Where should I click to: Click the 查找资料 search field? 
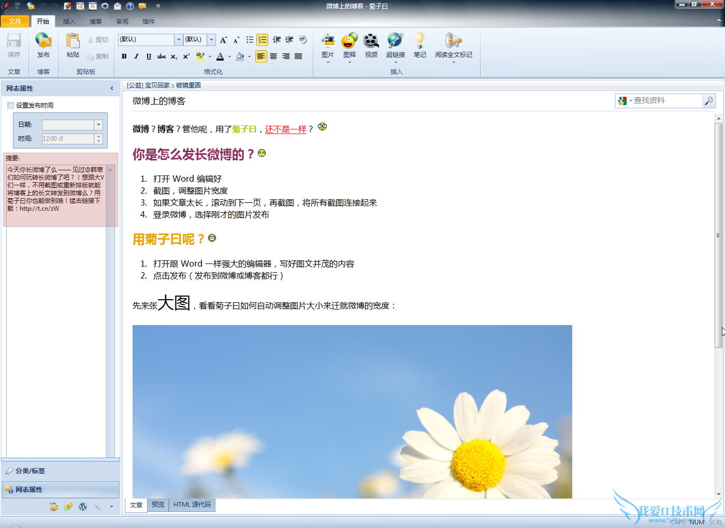coord(666,100)
